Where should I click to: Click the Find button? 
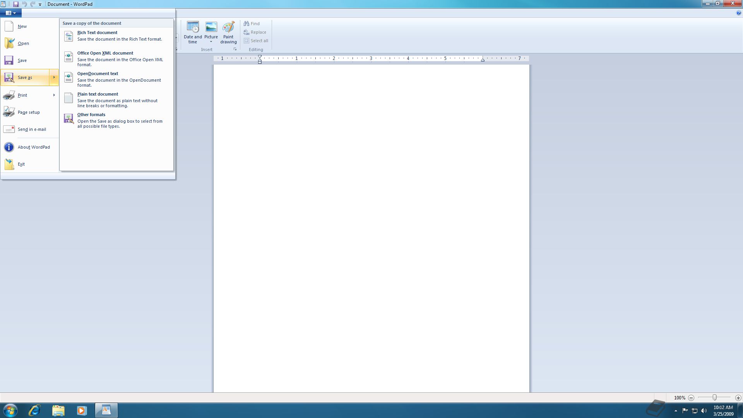(252, 24)
